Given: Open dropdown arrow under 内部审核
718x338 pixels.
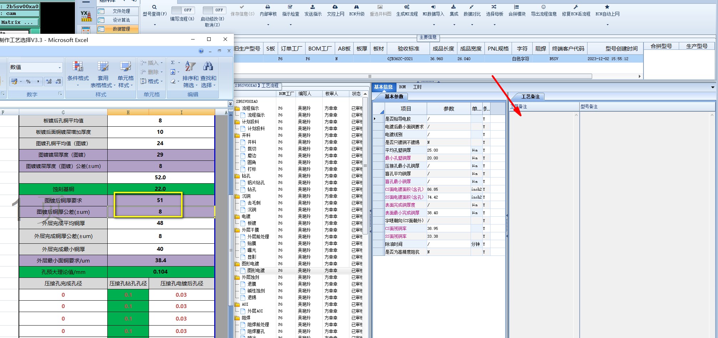Looking at the screenshot, I should 268,25.
